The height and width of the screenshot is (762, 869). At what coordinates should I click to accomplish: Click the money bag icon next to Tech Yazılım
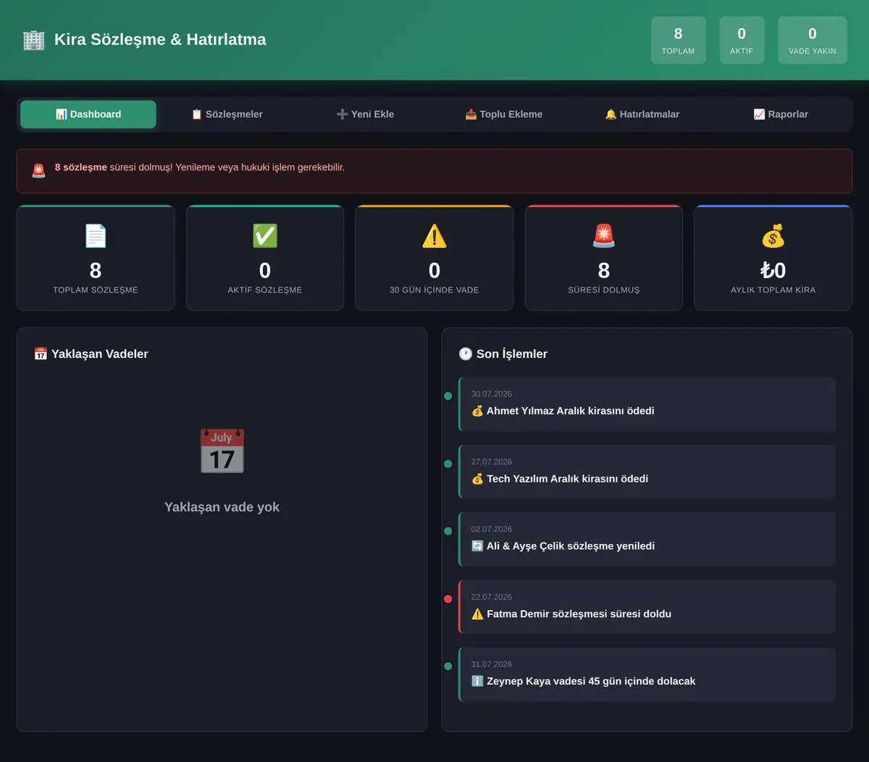click(478, 479)
